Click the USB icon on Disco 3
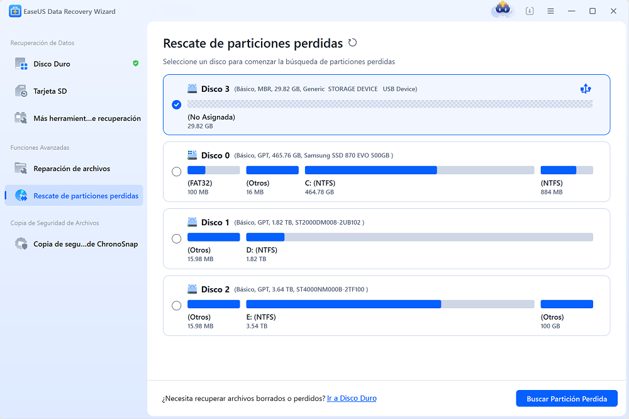Image resolution: width=629 pixels, height=419 pixels. coord(586,88)
